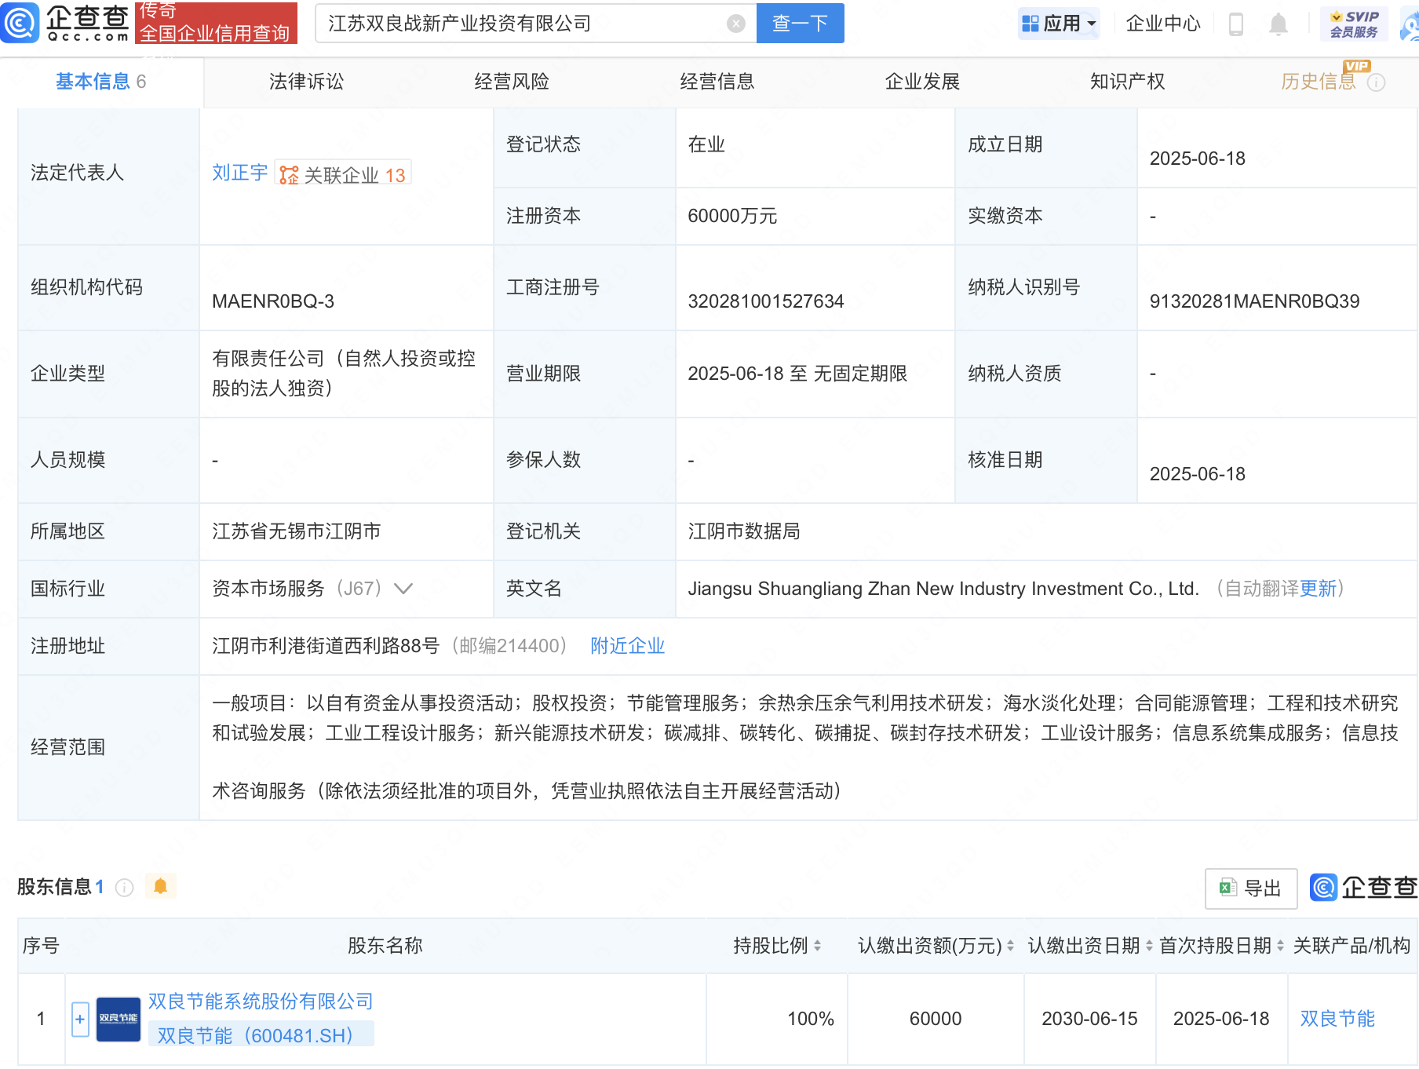
Task: Export shareholder list with 导出
Action: (x=1250, y=888)
